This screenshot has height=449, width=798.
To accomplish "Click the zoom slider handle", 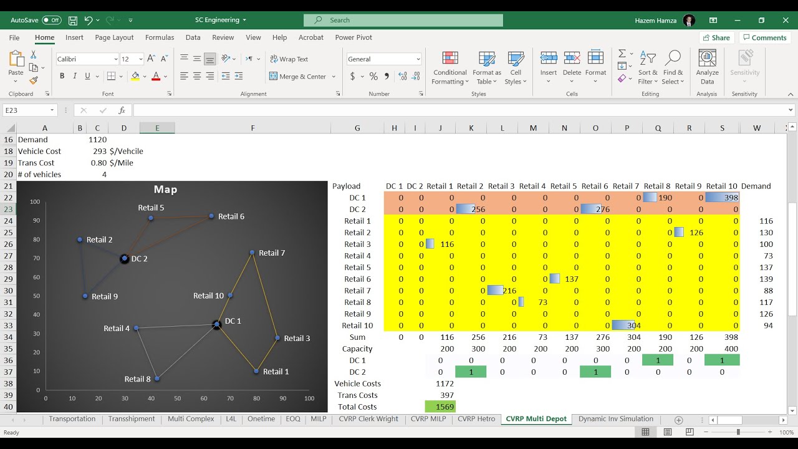I will [738, 432].
